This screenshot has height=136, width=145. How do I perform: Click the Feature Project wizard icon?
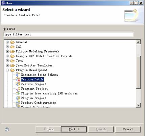click(18, 84)
